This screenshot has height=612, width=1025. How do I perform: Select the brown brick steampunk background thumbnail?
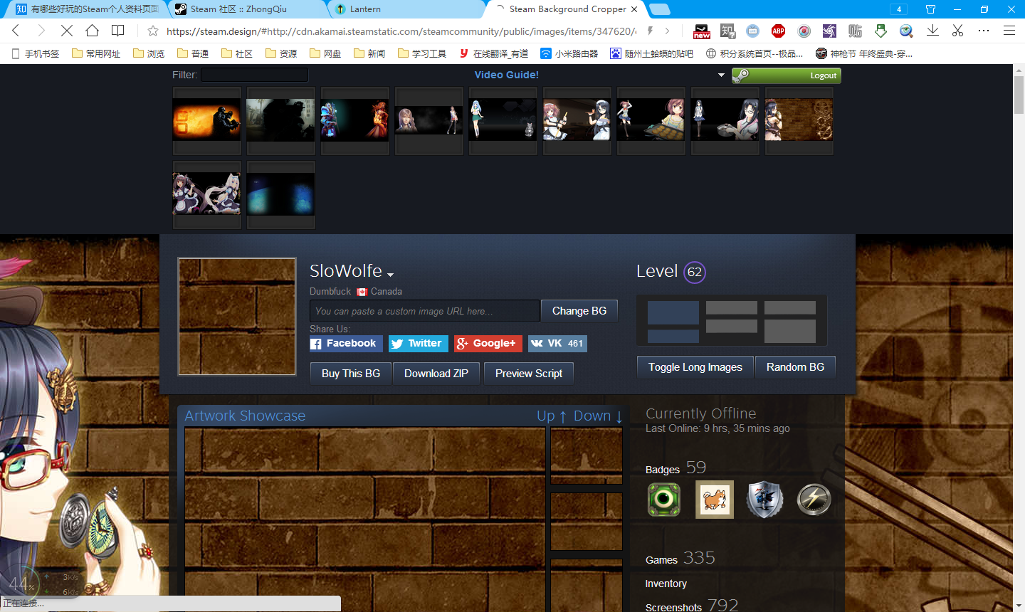coord(799,120)
